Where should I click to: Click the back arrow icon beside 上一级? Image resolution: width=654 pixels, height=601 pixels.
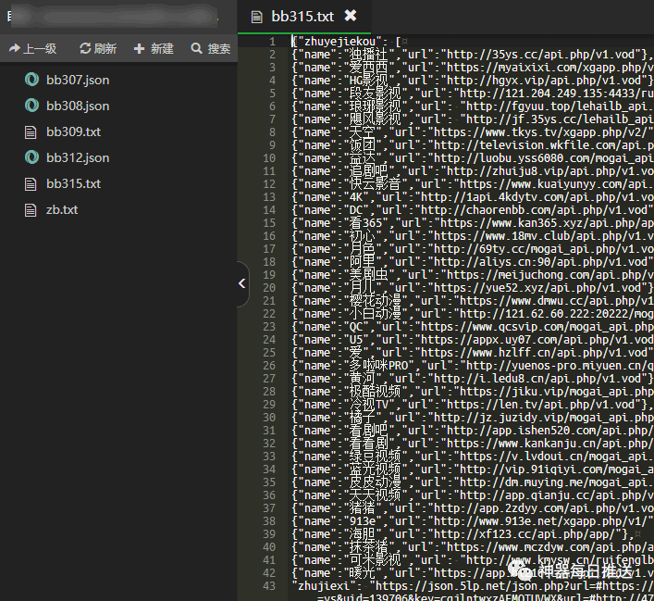[x=15, y=48]
